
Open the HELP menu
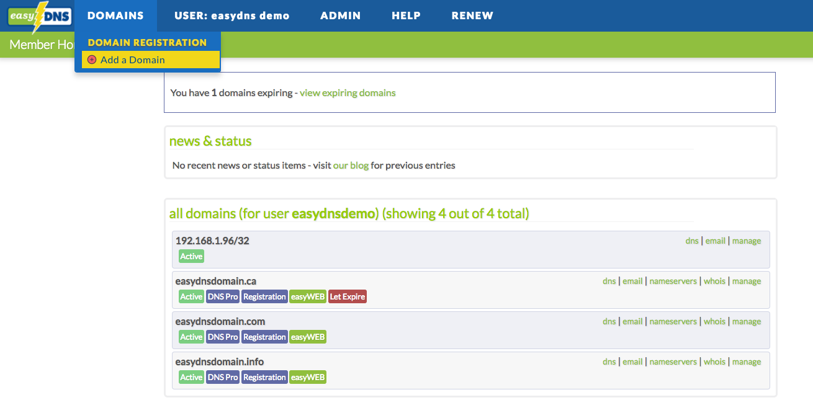pos(406,16)
